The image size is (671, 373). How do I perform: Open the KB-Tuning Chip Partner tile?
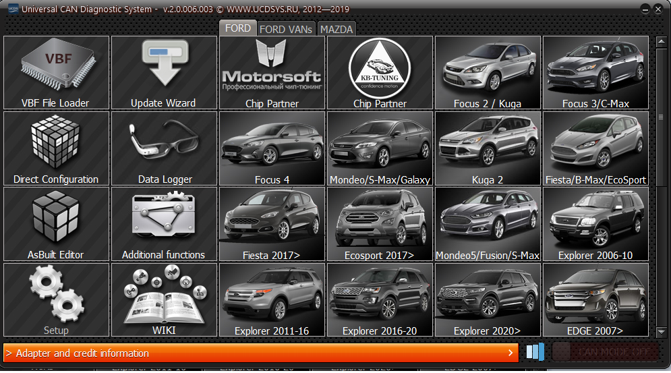[380, 72]
